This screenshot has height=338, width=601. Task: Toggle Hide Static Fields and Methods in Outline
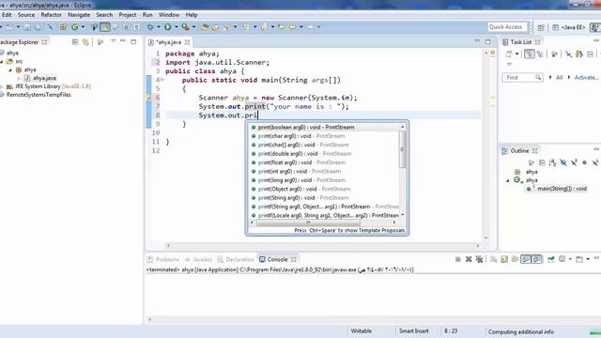[574, 162]
